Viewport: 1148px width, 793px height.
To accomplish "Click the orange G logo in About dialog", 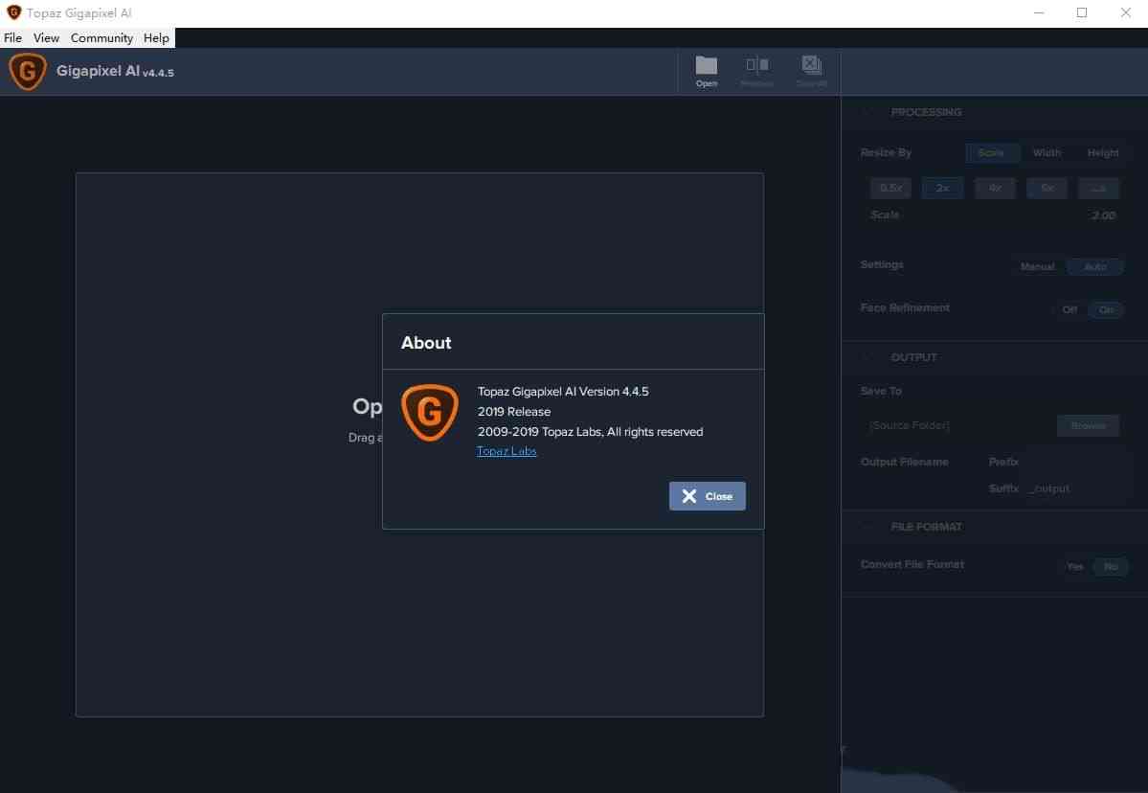I will pyautogui.click(x=430, y=412).
